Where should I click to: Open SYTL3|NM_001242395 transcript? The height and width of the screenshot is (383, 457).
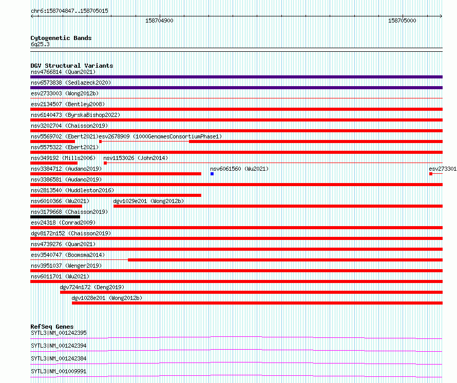tap(59, 333)
